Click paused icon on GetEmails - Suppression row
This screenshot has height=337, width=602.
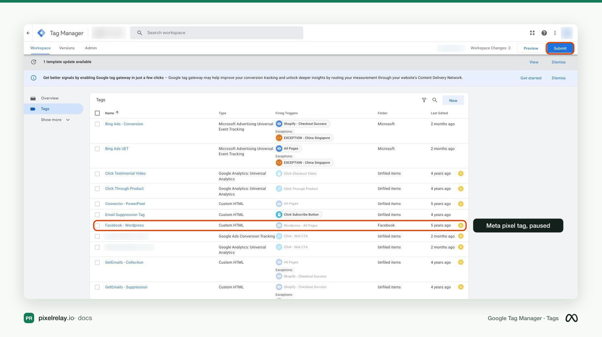point(461,287)
